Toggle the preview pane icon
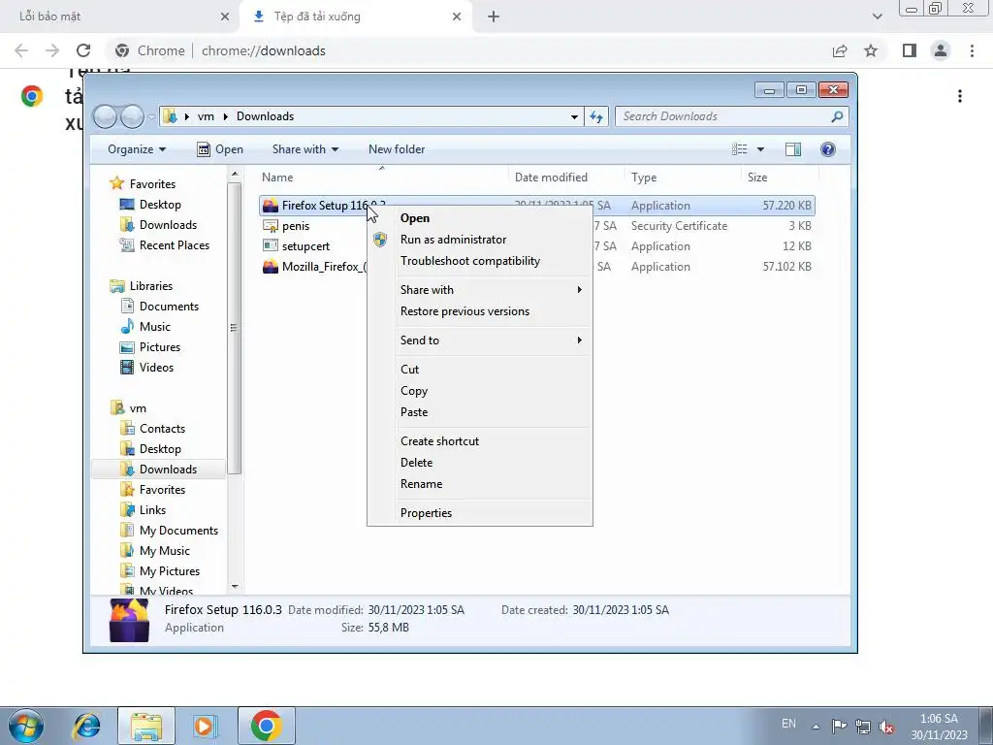993x745 pixels. (793, 149)
